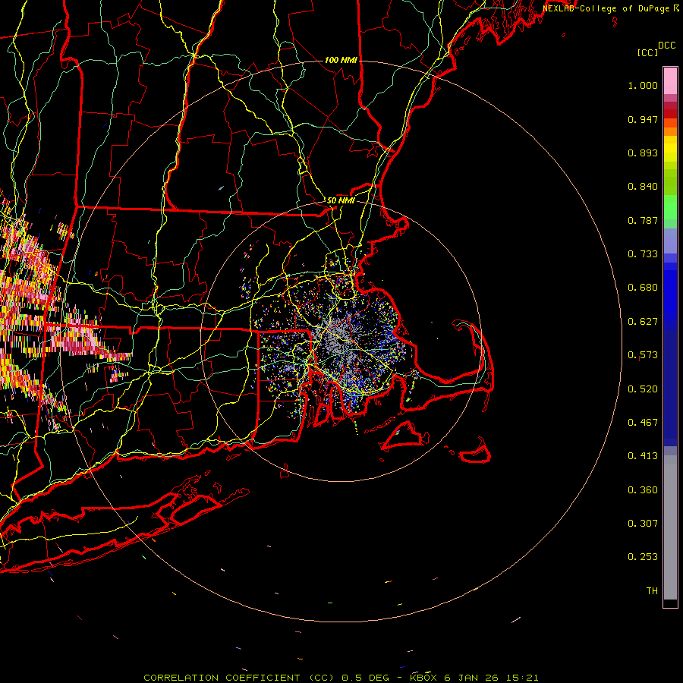Click the 0.307 legend value

pyautogui.click(x=643, y=524)
